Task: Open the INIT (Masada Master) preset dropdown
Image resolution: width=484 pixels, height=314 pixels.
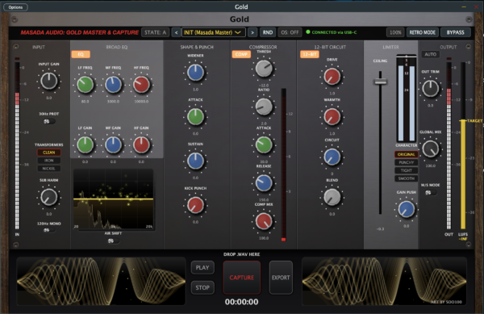Action: tap(213, 32)
